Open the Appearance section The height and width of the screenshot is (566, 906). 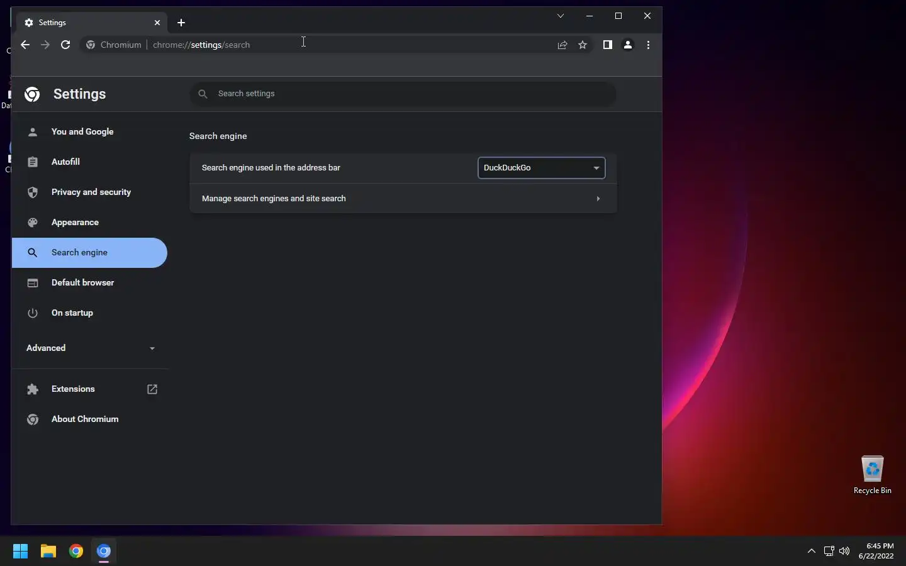point(89,222)
